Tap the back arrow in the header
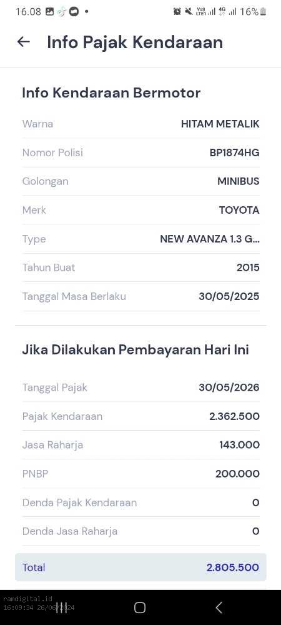The height and width of the screenshot is (625, 281). pyautogui.click(x=24, y=42)
